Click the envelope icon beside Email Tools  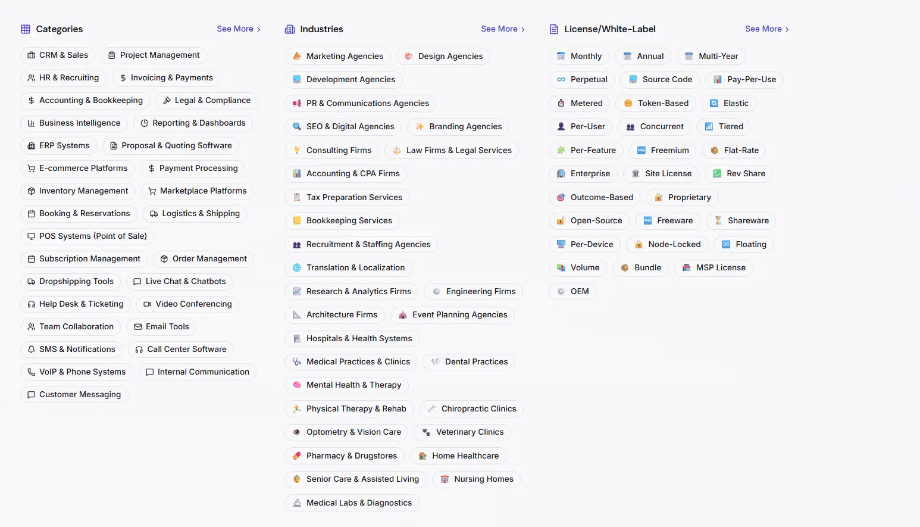138,326
